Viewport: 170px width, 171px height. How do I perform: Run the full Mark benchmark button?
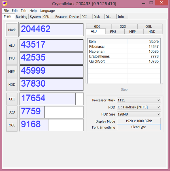pyautogui.click(x=12, y=30)
